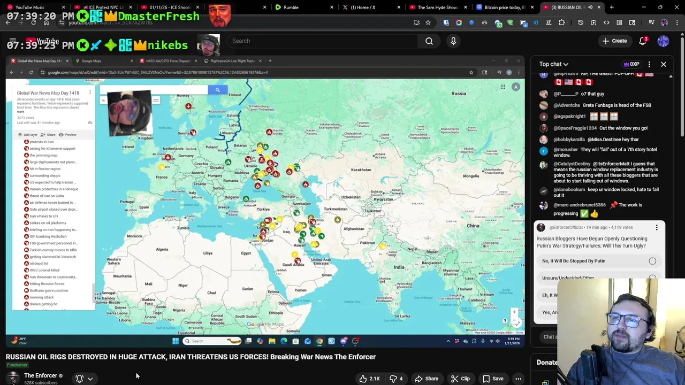Select 'hit in Rostov region' item
685x385 pixels.
click(x=45, y=168)
